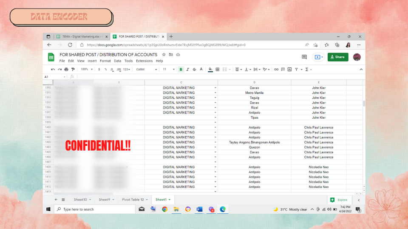Open the font size 11 dropdown
Screen dimensions: 408x229
click(x=169, y=69)
